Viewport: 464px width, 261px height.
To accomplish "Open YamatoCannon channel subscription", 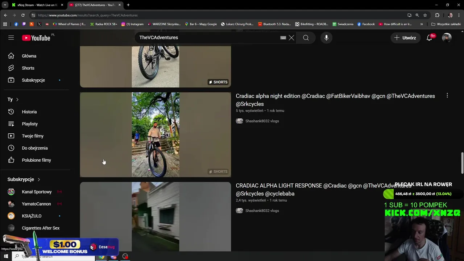I will (x=36, y=204).
